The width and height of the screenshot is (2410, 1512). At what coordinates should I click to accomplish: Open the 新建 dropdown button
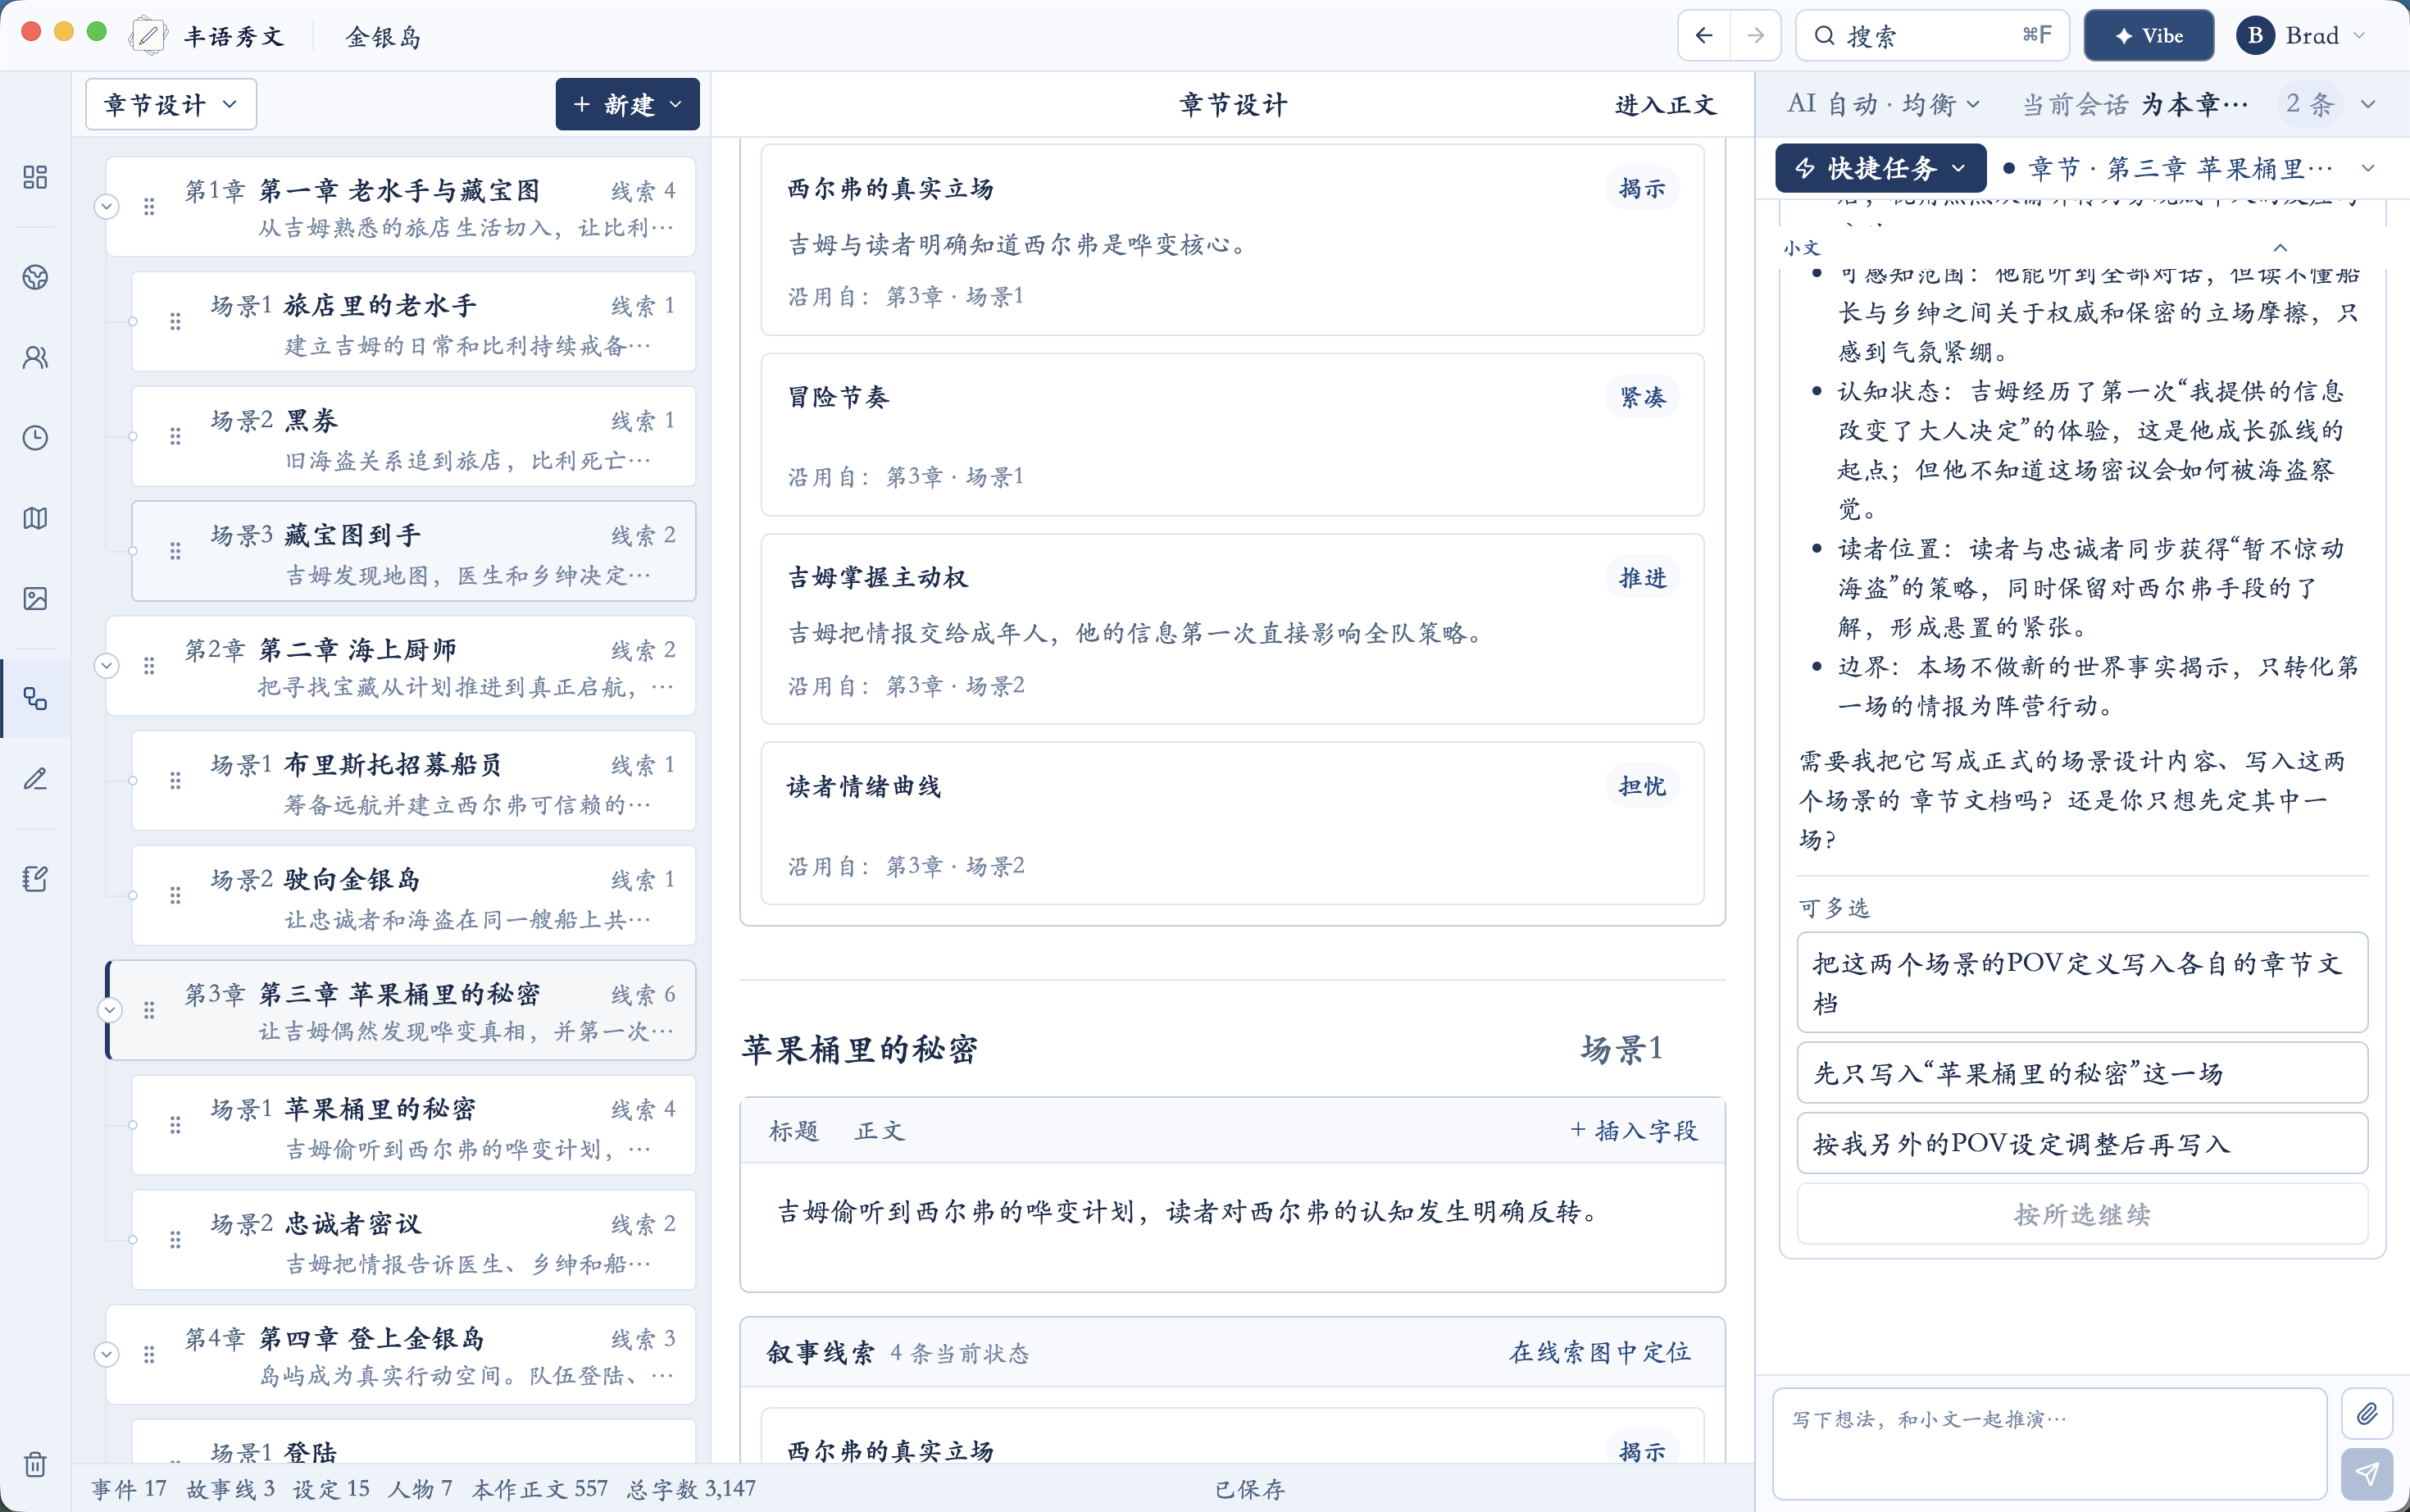tap(627, 104)
